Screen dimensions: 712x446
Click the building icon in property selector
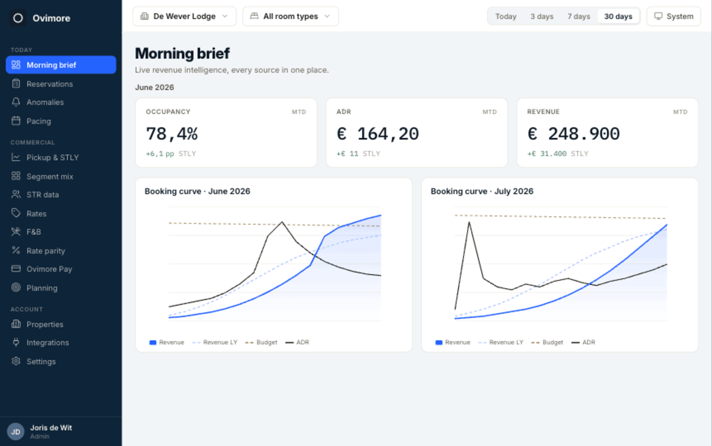click(145, 16)
